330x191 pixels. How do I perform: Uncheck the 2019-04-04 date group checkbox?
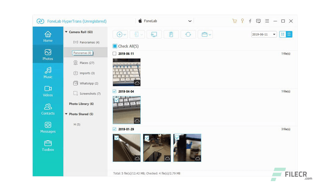114,91
